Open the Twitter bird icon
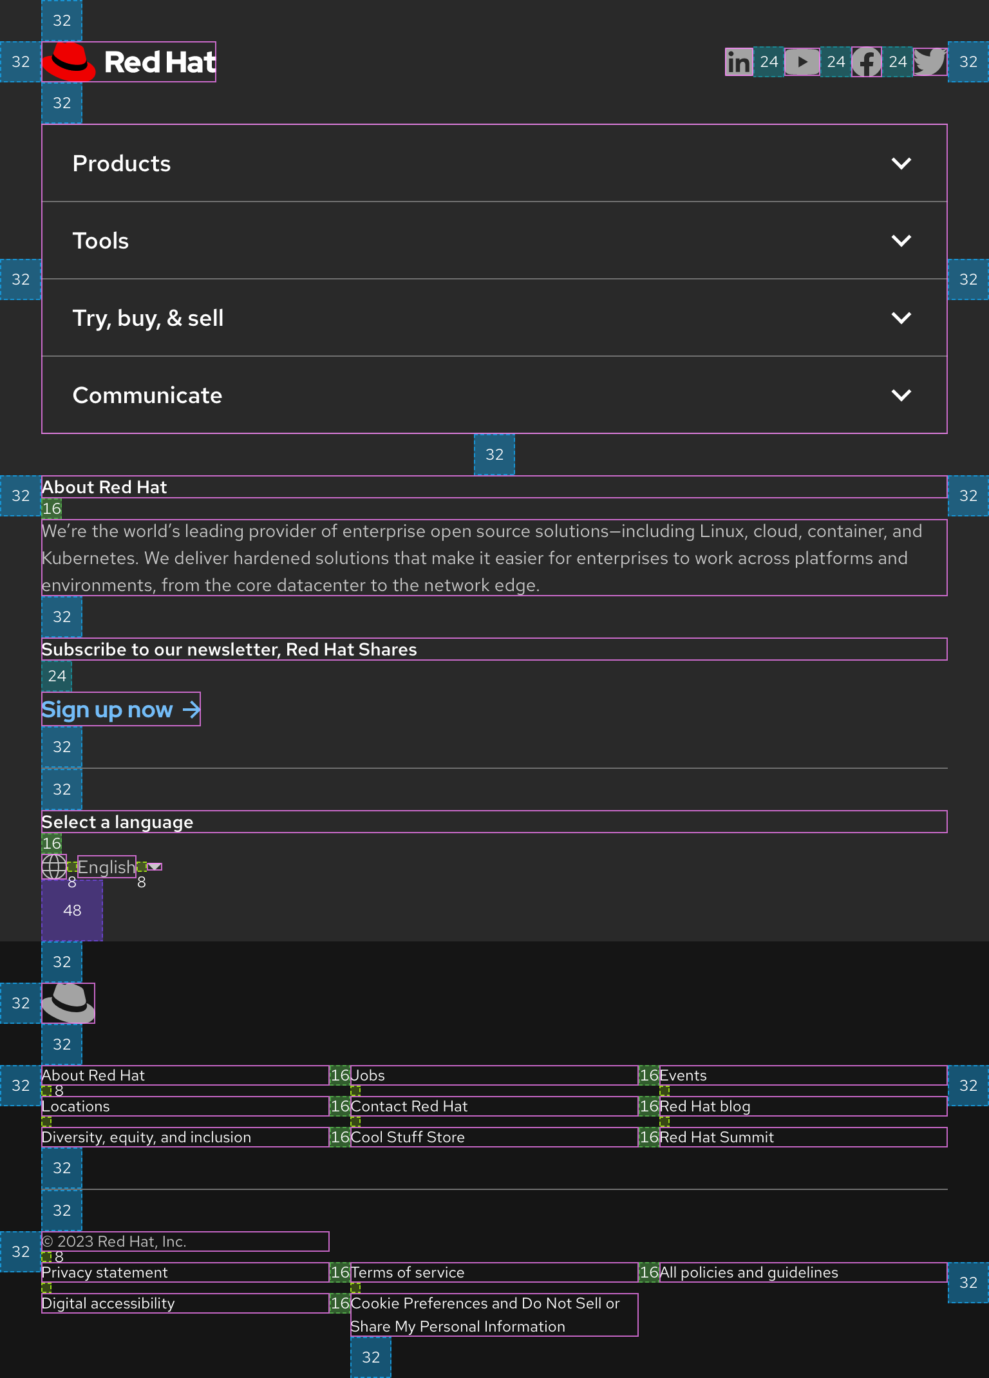Image resolution: width=989 pixels, height=1378 pixels. tap(930, 62)
